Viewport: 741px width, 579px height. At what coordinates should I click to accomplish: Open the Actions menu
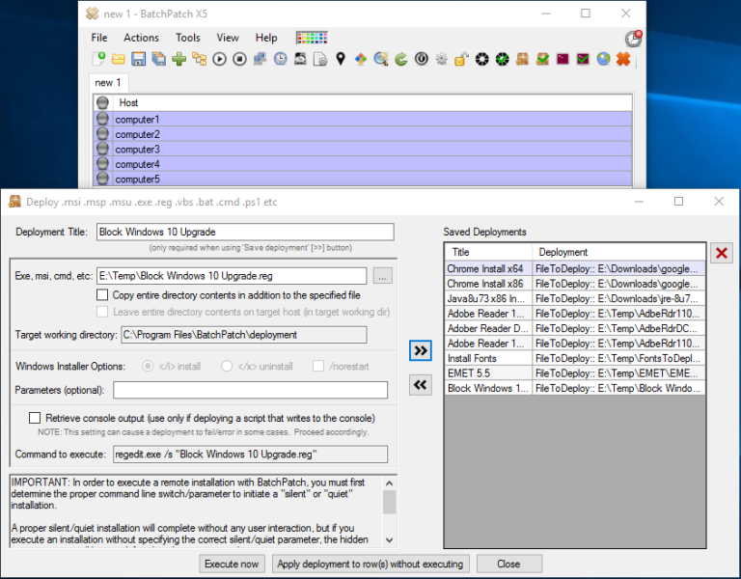[x=141, y=38]
